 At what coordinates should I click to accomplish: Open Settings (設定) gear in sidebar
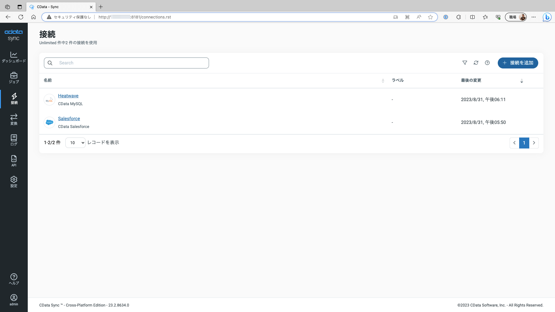click(14, 182)
